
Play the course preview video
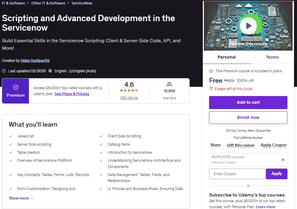[248, 26]
